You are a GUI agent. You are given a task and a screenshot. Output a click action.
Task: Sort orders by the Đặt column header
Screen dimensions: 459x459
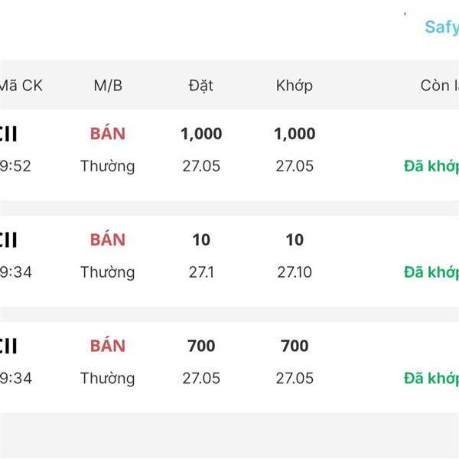pyautogui.click(x=201, y=86)
